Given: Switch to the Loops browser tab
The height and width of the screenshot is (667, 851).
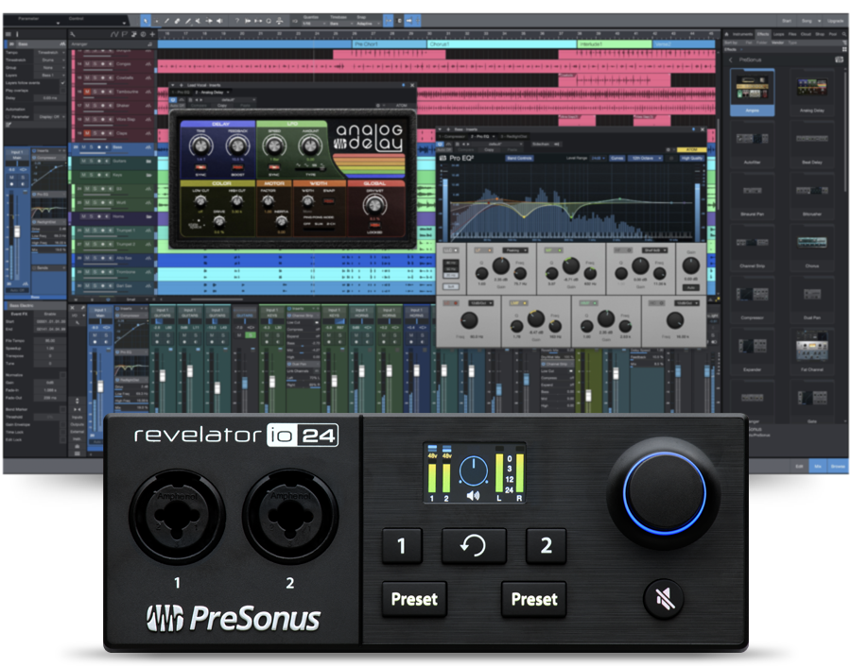Looking at the screenshot, I should click(778, 34).
